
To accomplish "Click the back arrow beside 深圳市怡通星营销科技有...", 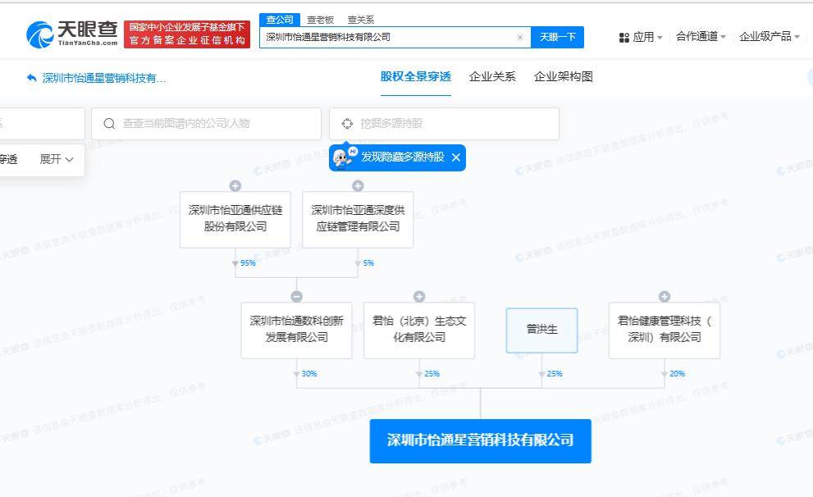I will coord(32,78).
